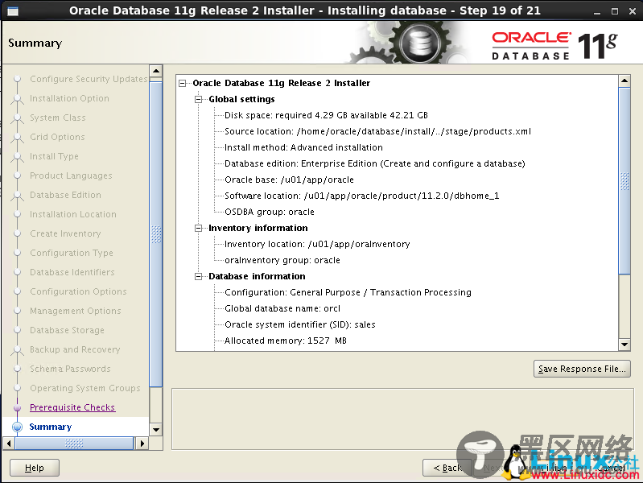The height and width of the screenshot is (483, 643).
Task: Click the Database information heading text
Action: coord(257,277)
